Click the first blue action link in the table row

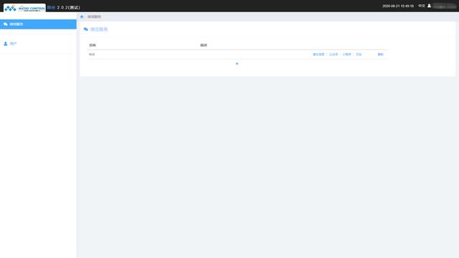[318, 54]
